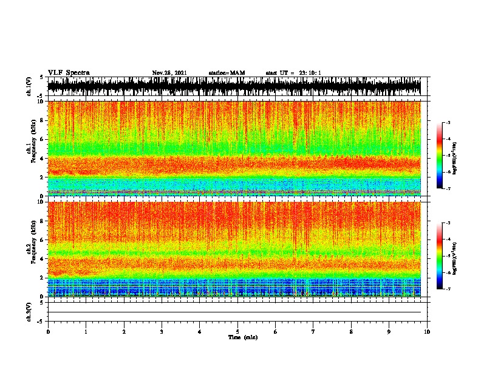Click the "8" kHz tick on ch.1 spectrogram

pos(43,120)
